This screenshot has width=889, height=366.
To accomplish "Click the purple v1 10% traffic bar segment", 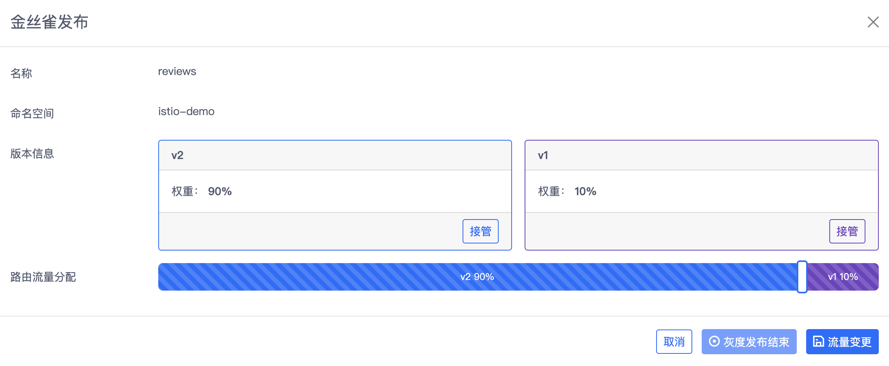I will tap(843, 277).
